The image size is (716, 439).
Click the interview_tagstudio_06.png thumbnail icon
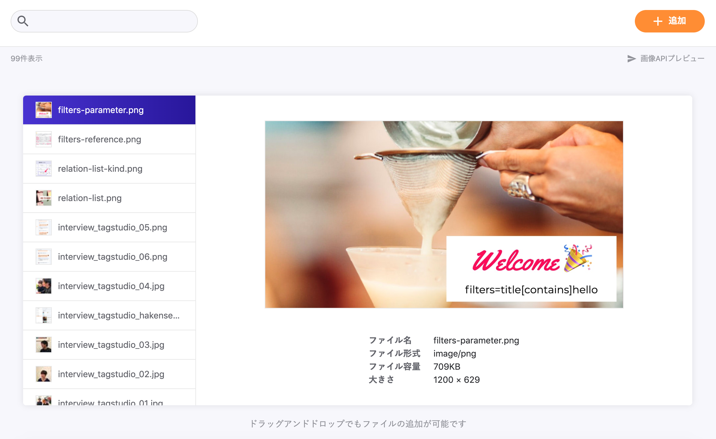click(x=44, y=257)
